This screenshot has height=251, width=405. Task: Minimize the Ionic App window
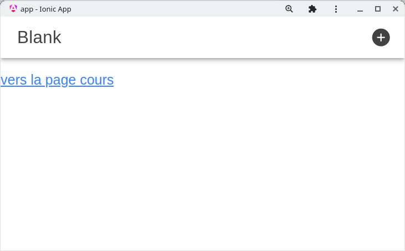click(360, 9)
